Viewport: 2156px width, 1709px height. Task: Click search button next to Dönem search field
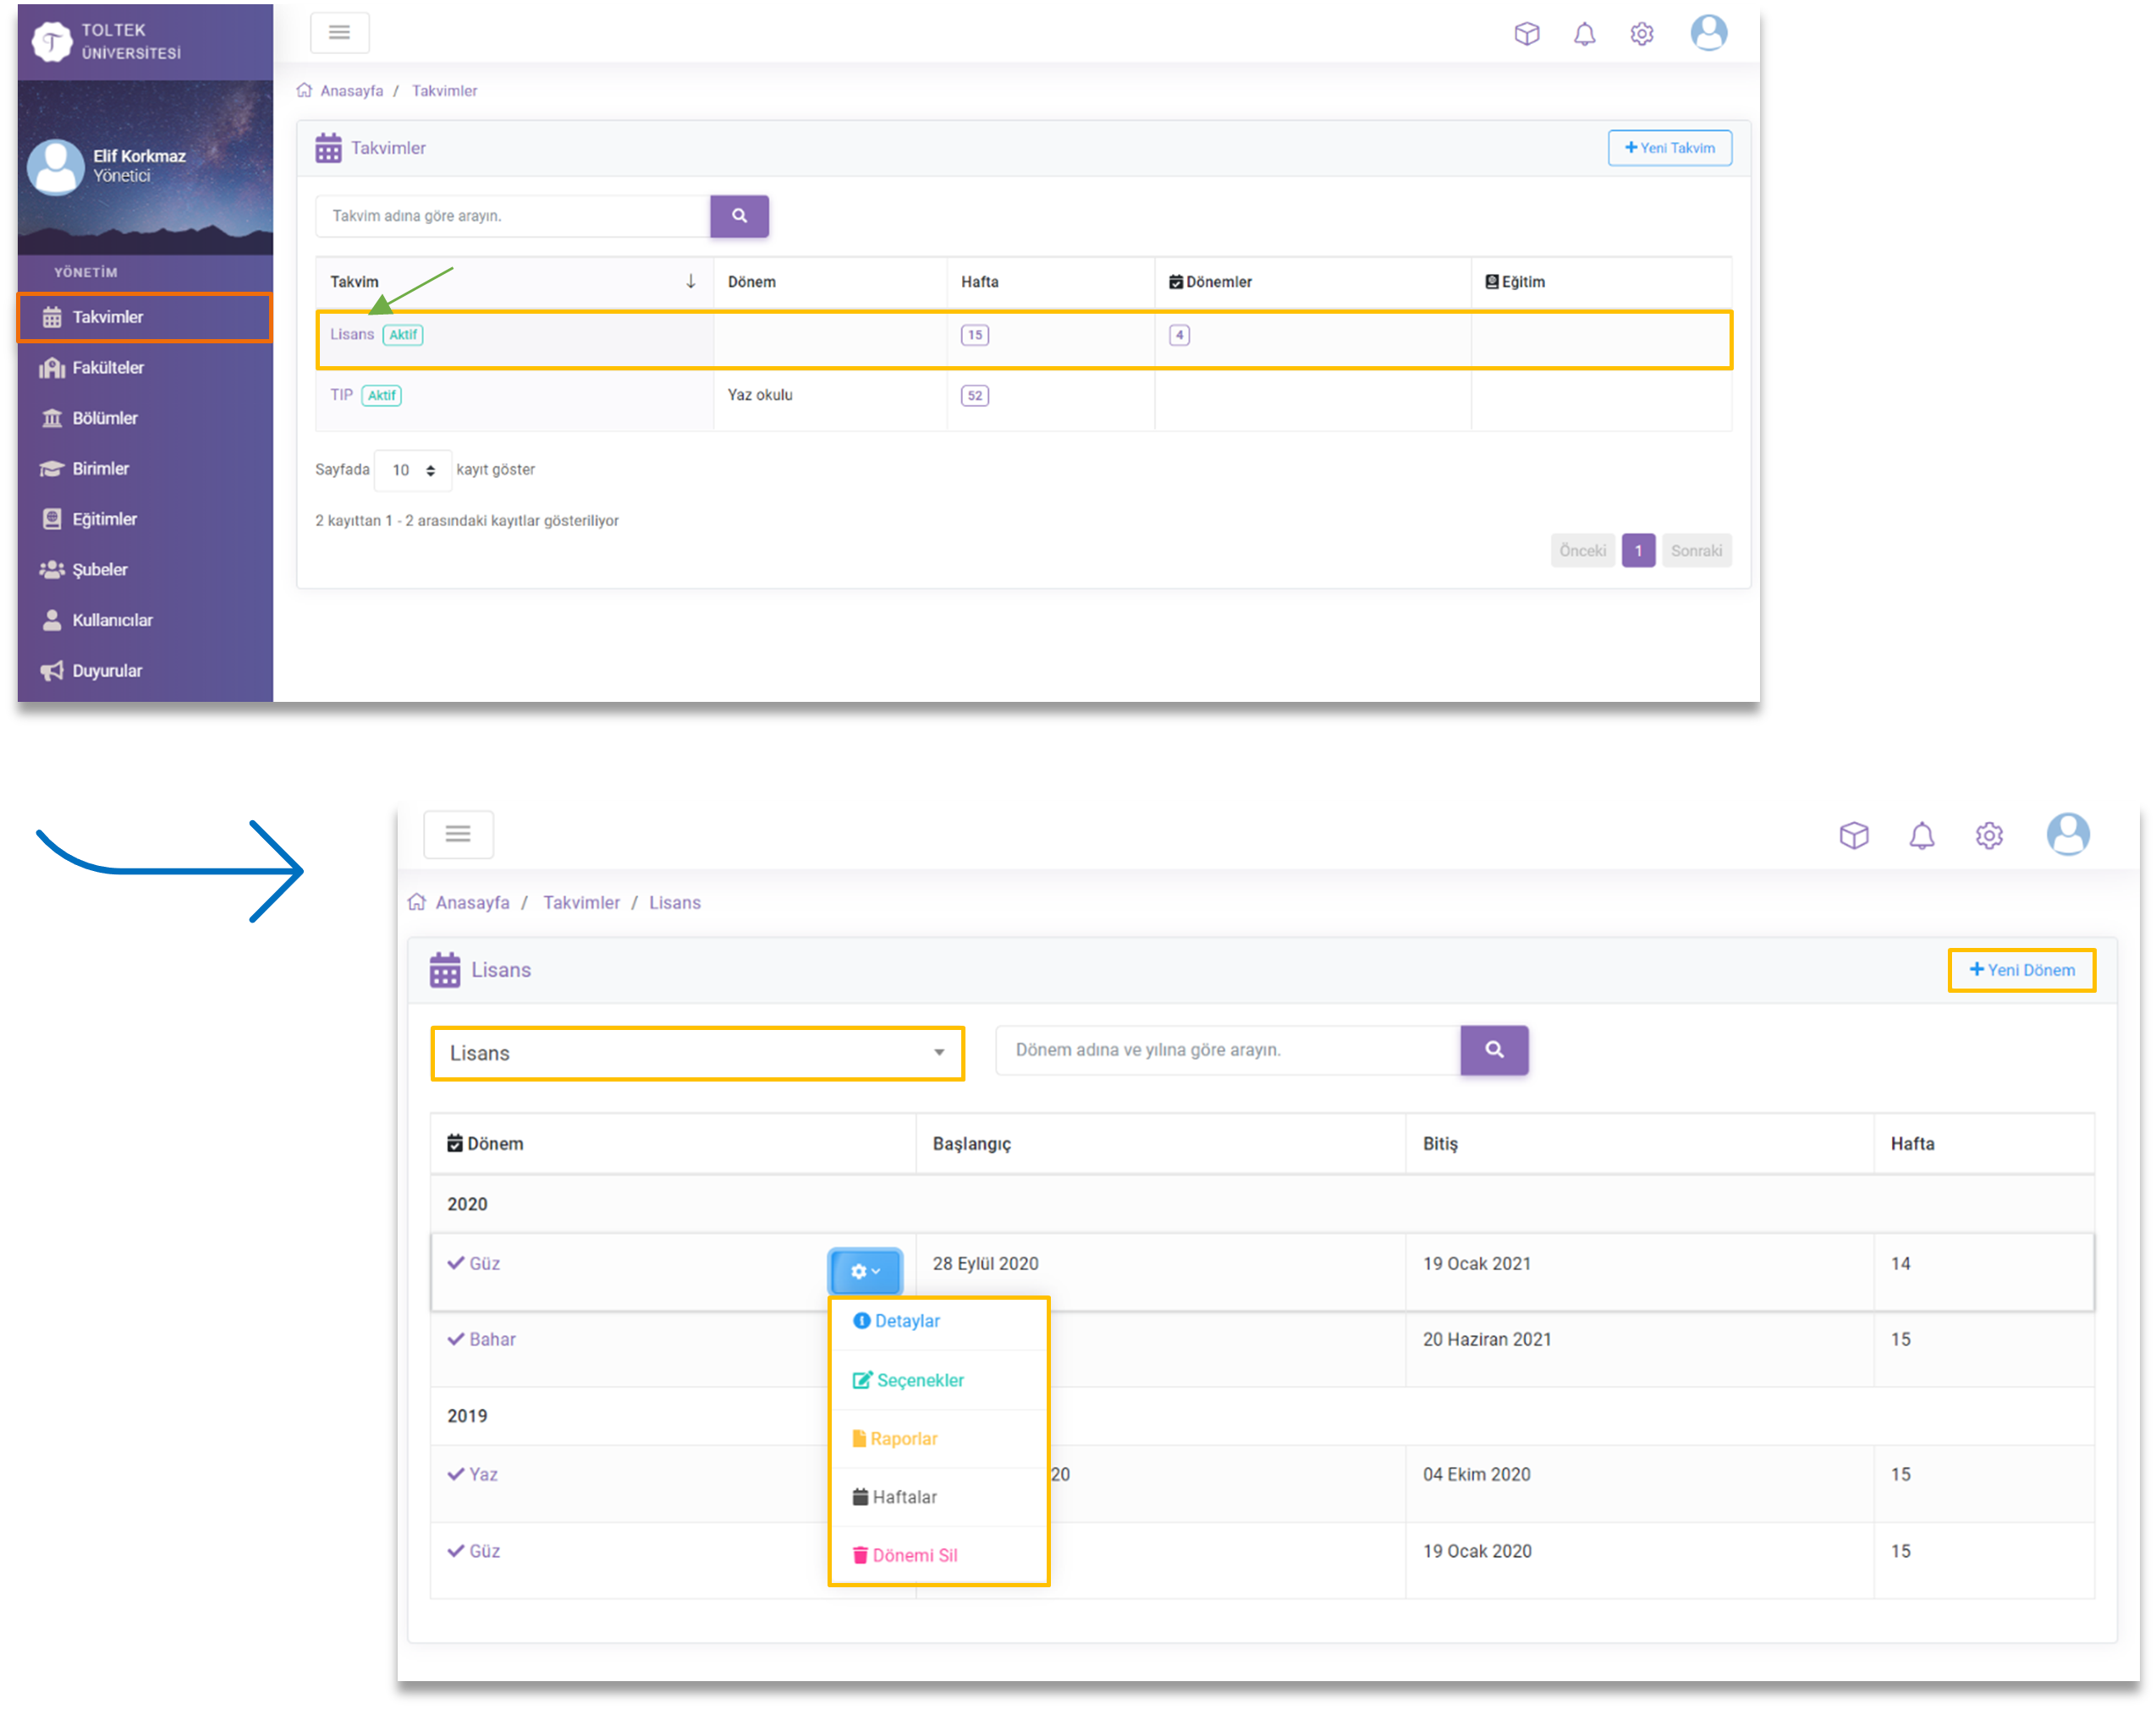coord(1493,1049)
